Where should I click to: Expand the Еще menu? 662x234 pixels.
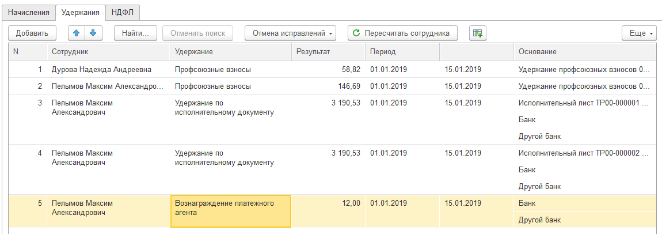tap(639, 33)
